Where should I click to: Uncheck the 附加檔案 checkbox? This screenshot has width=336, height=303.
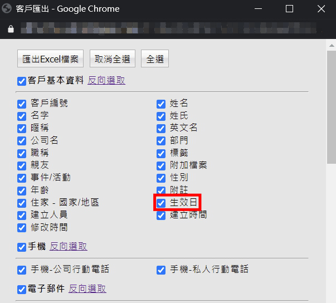point(161,165)
